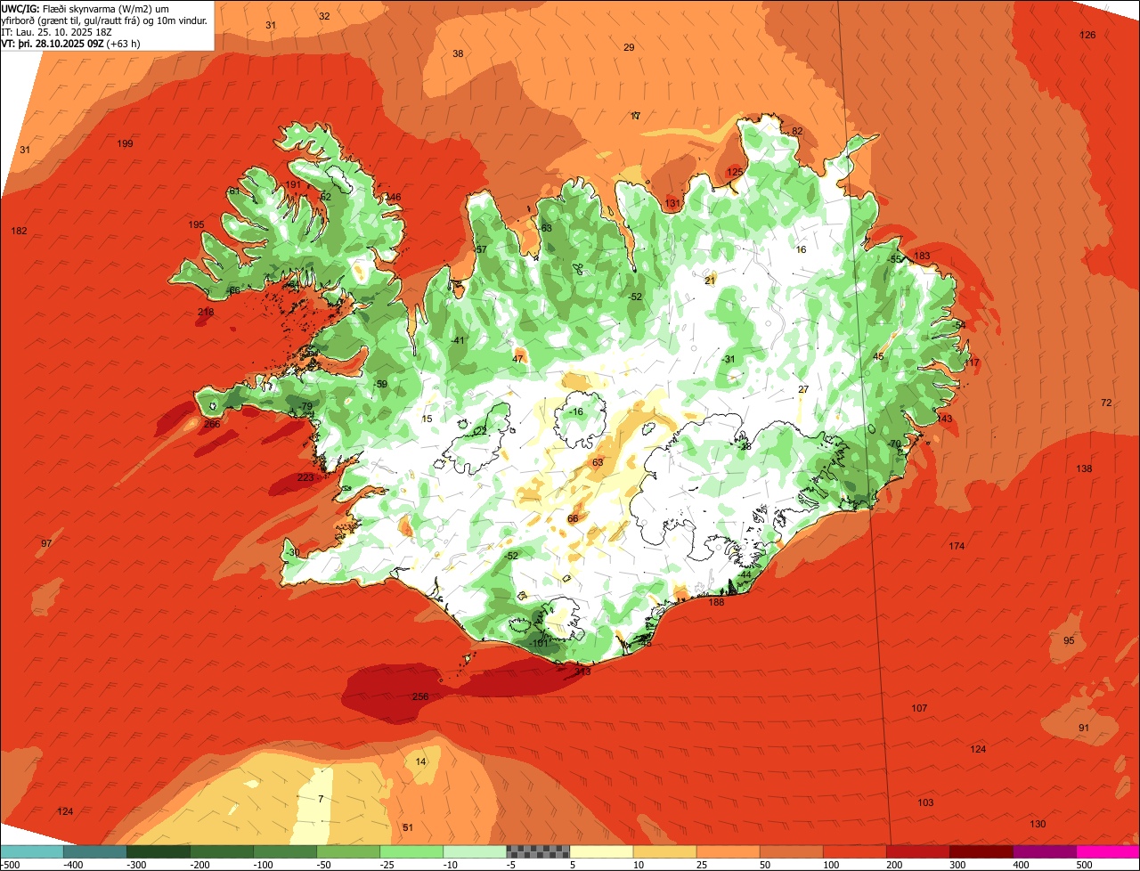Screen dimensions: 1140x871
Task: Click the 223 value off the west coast
Action: coord(305,477)
